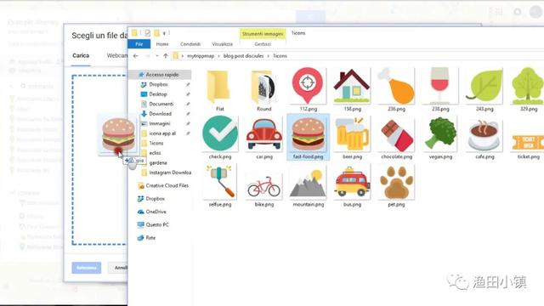The image size is (544, 306).
Task: Open Dropbox under Accesso rapido
Action: [x=158, y=84]
